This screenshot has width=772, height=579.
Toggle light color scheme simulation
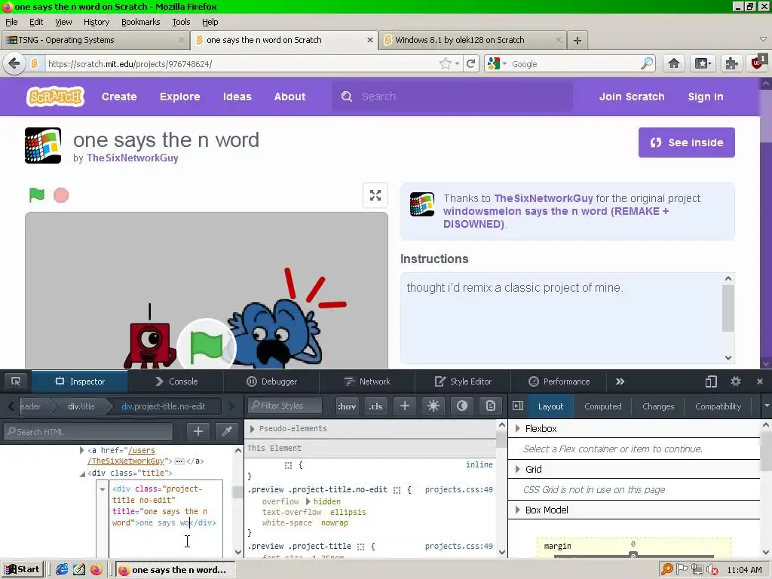(x=433, y=406)
